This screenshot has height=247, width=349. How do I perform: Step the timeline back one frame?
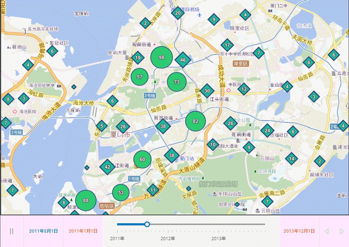327,231
